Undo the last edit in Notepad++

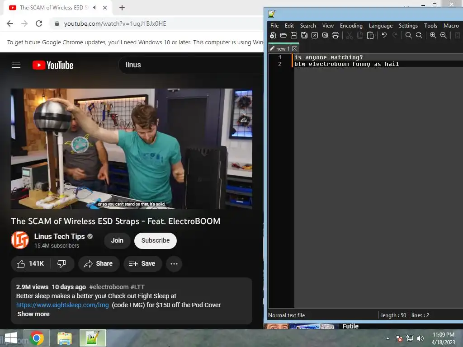(x=384, y=35)
